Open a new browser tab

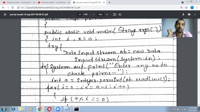[x=109, y=2]
